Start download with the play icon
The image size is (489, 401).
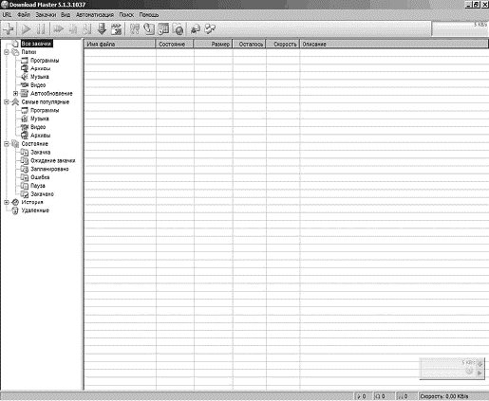[26, 29]
